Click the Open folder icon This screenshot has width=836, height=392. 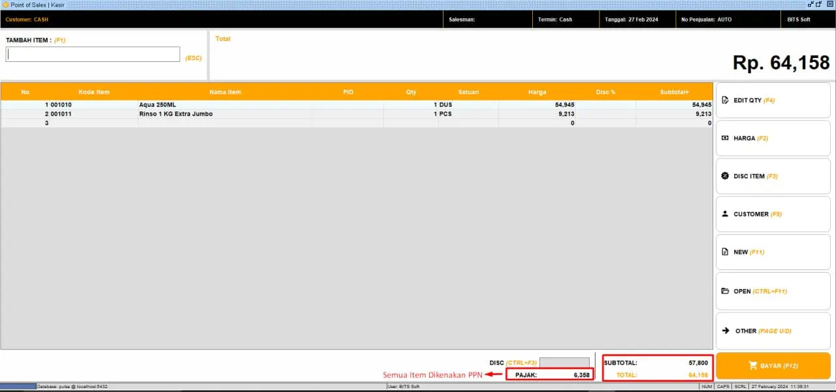point(725,291)
